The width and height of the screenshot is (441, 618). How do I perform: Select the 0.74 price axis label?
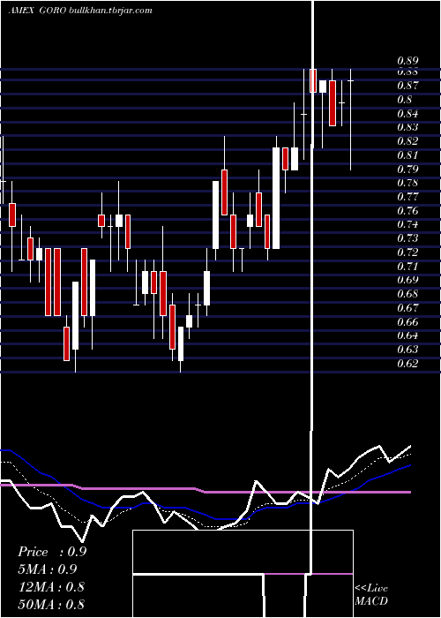point(407,224)
